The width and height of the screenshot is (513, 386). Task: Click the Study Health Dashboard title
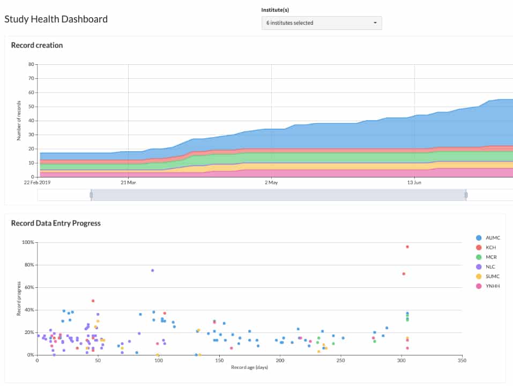click(56, 19)
